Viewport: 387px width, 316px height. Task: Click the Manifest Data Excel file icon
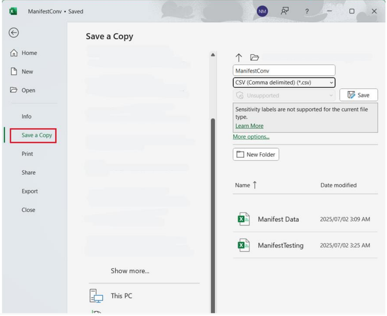point(243,219)
